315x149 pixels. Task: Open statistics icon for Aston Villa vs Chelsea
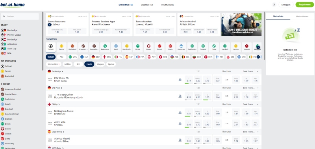(180, 124)
